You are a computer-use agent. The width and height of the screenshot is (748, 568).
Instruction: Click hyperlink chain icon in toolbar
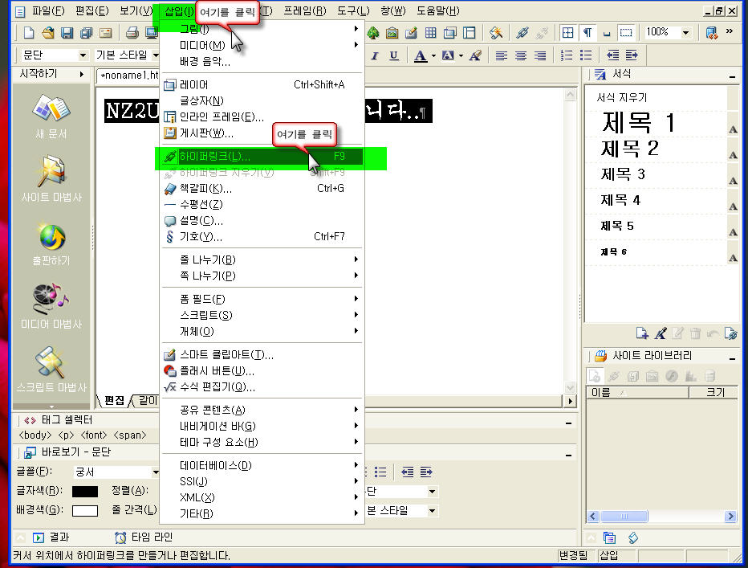pos(522,32)
